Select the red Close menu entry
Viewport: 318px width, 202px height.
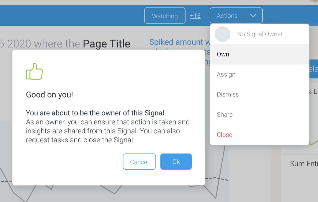click(x=259, y=135)
